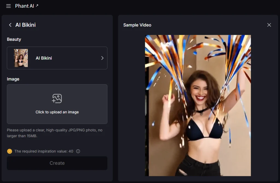This screenshot has width=280, height=183.
Task: Click the back arrow beside AI Bikini
Action: 10,25
